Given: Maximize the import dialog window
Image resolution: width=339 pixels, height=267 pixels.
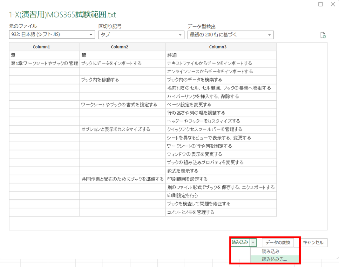Looking at the screenshot, I should pyautogui.click(x=320, y=4).
